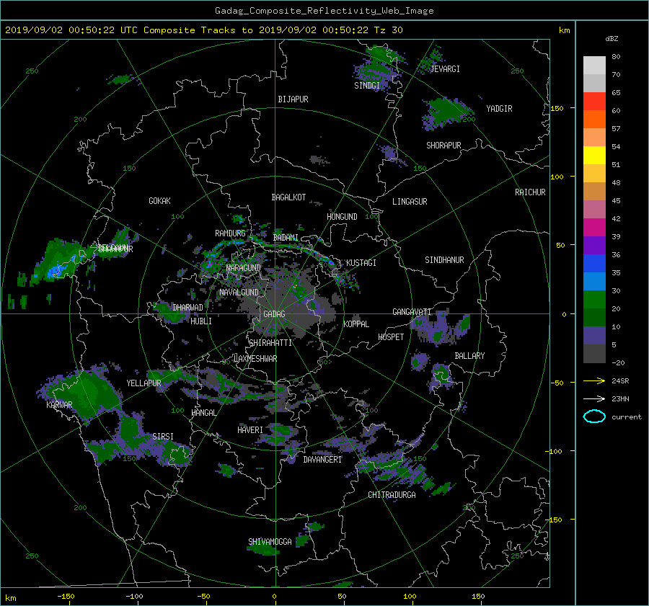Click the GADAG radar center label
Image resolution: width=649 pixels, height=606 pixels.
coord(274,314)
